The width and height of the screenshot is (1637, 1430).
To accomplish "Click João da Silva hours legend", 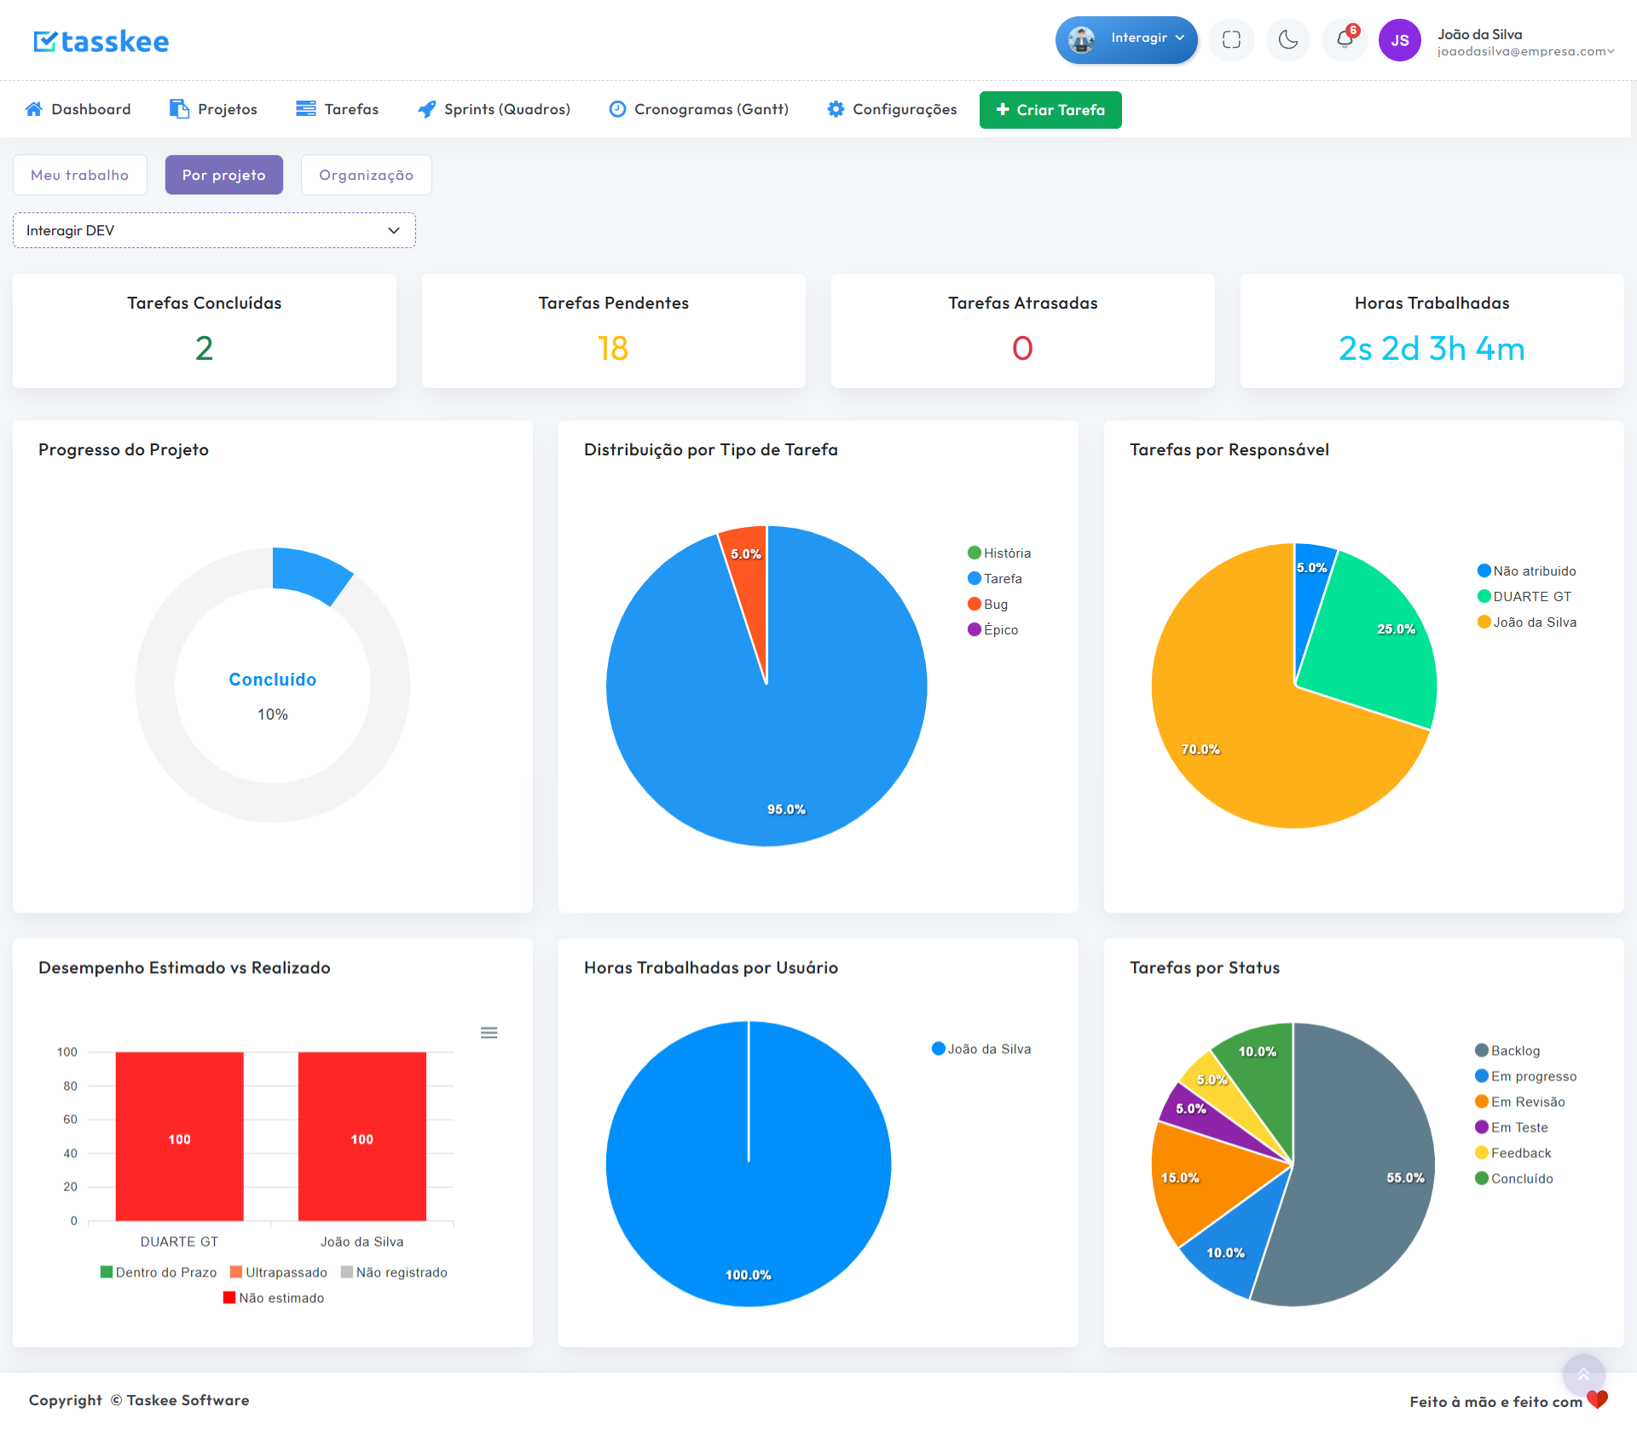I will (x=981, y=1049).
